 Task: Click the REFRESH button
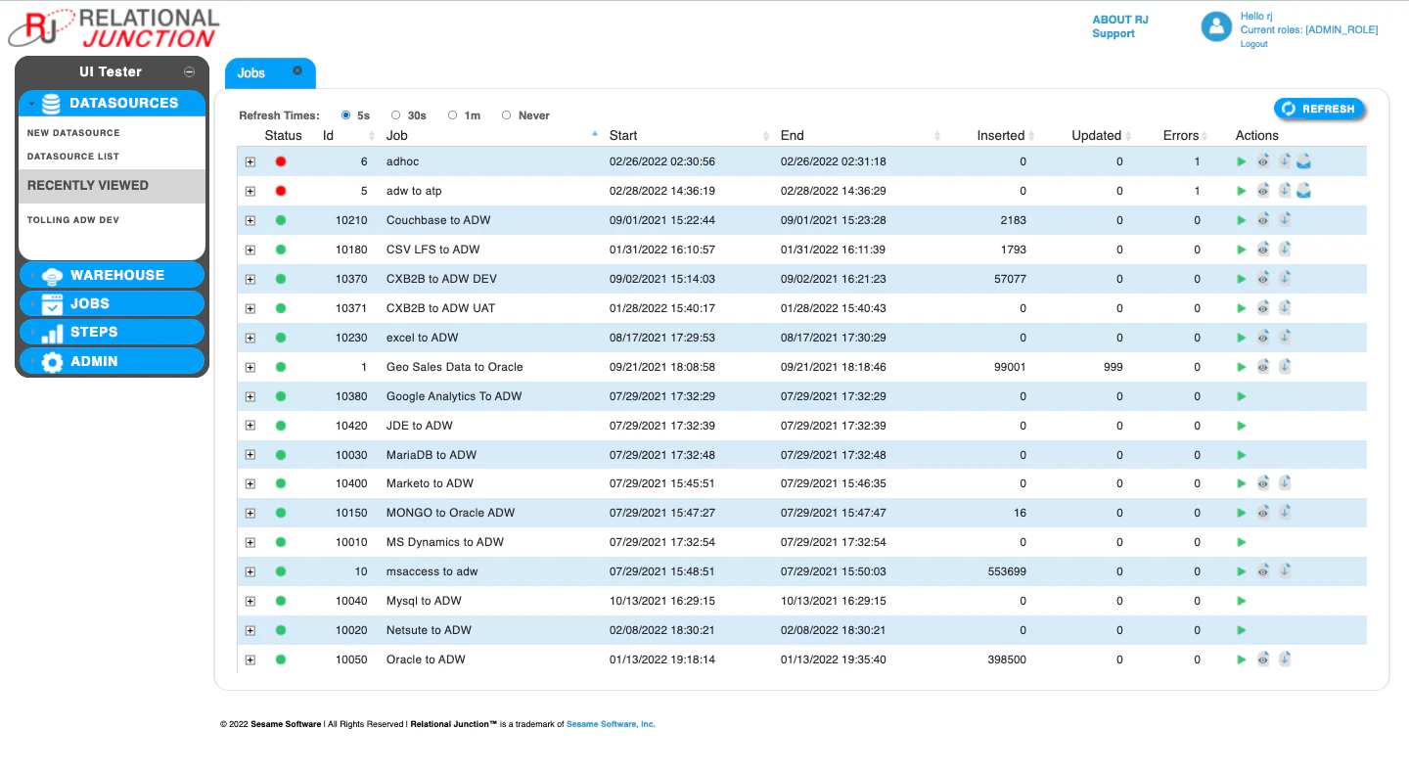tap(1319, 109)
